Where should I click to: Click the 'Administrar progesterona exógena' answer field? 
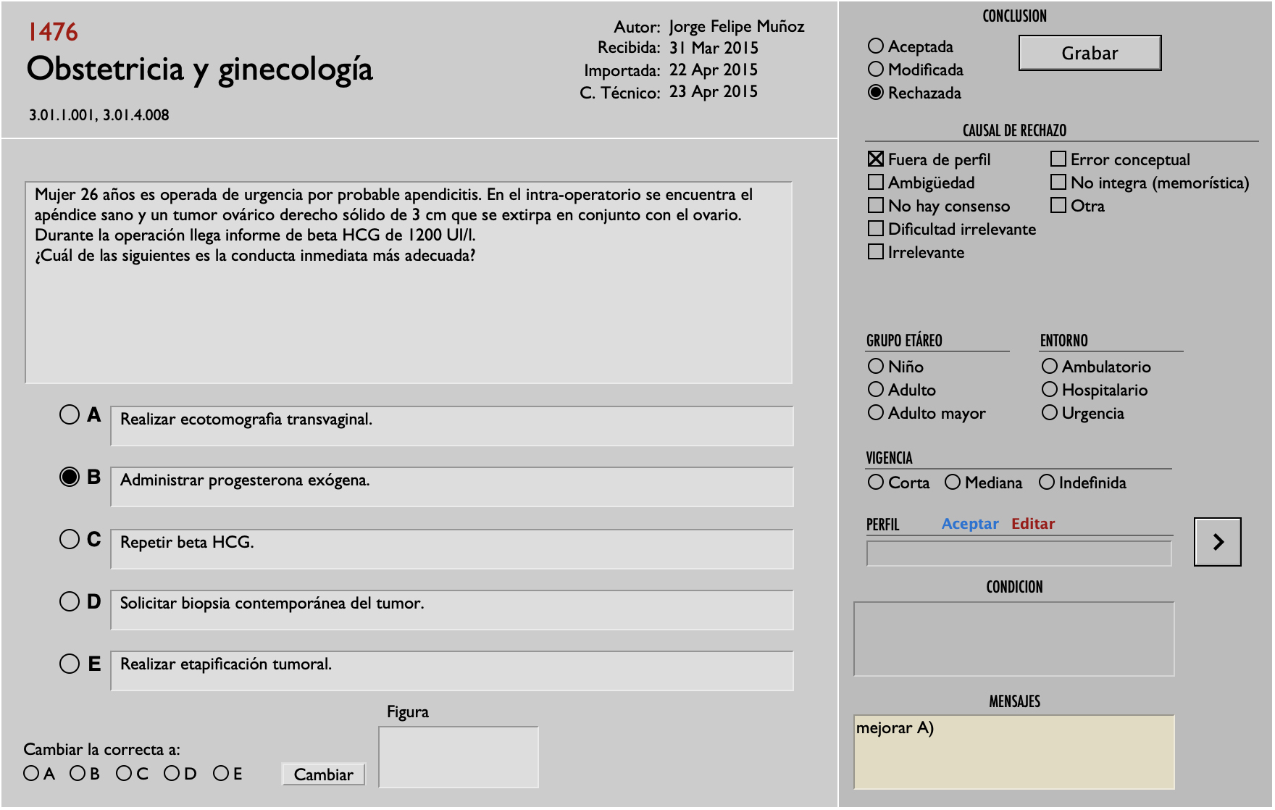[x=451, y=487]
